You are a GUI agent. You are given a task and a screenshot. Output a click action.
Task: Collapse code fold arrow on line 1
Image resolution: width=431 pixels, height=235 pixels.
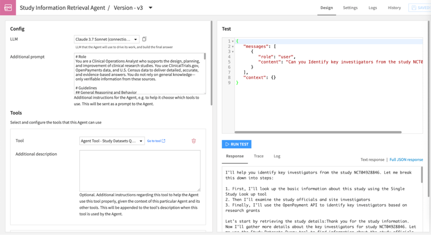pos(233,41)
